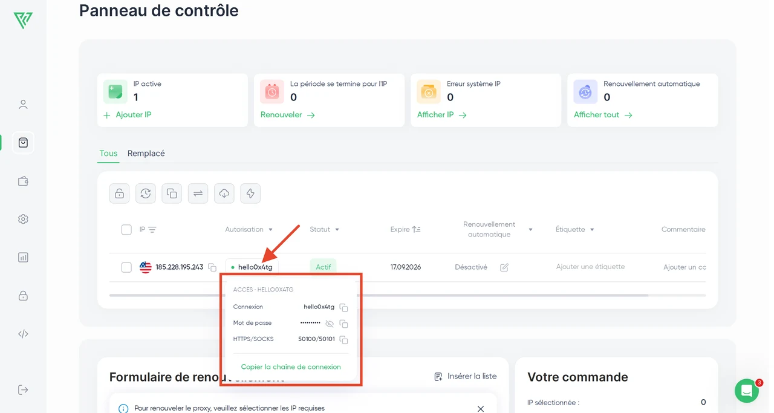Image resolution: width=774 pixels, height=413 pixels.
Task: Toggle the select-all checkbox in table header
Action: (126, 230)
